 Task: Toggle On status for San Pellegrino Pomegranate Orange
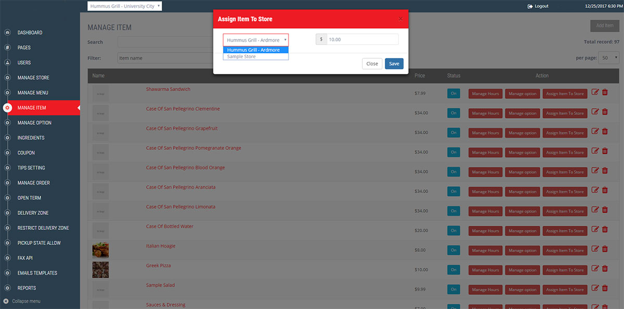[453, 152]
